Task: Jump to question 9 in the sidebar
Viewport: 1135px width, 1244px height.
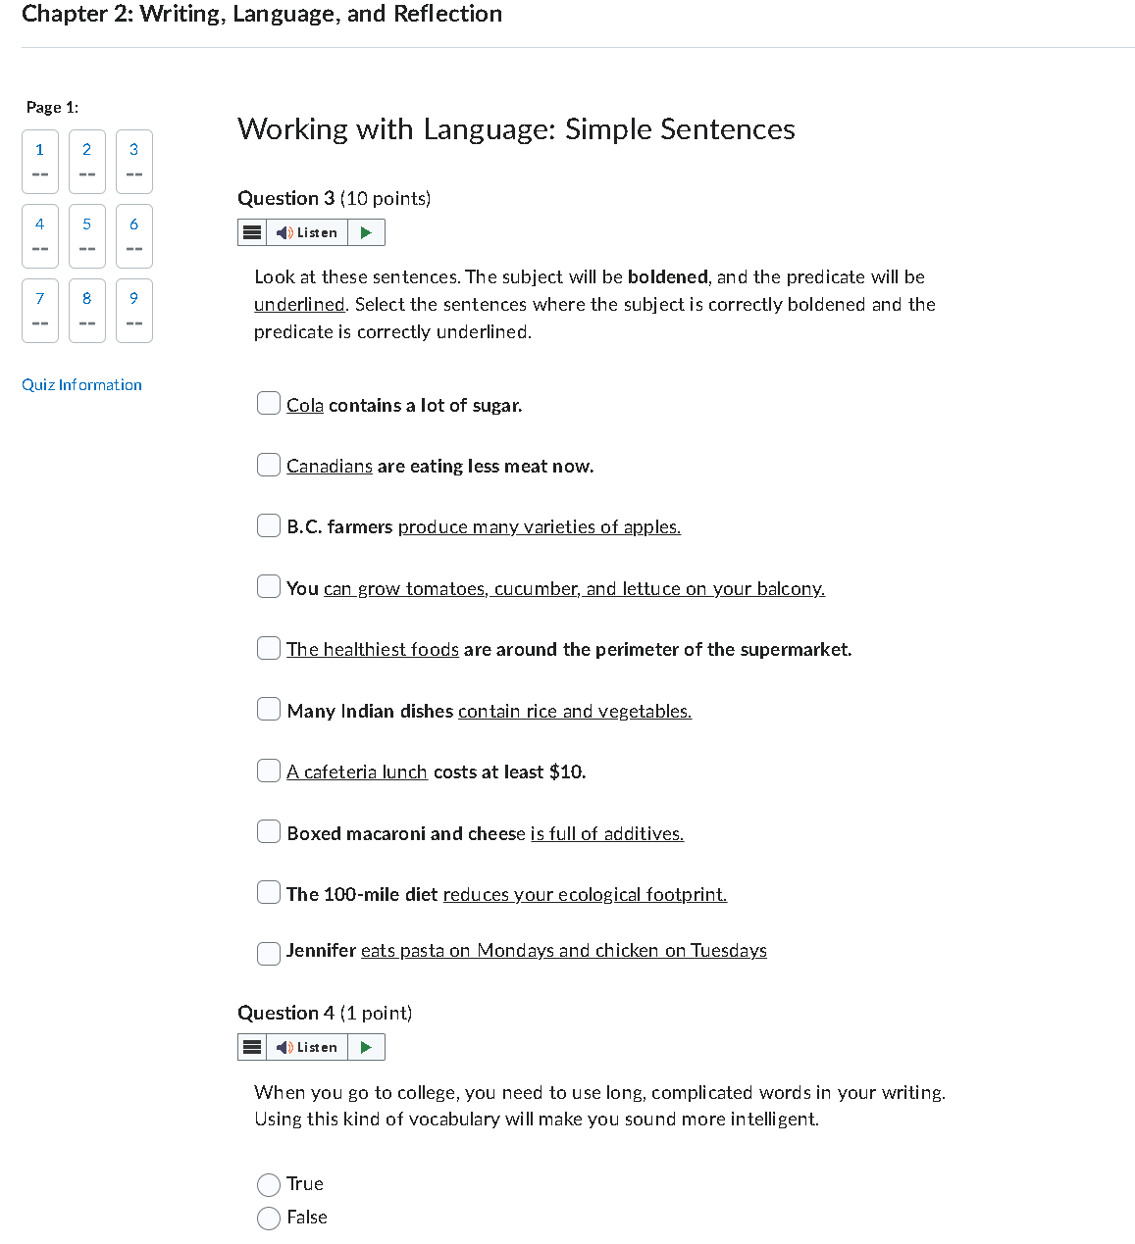Action: point(133,310)
